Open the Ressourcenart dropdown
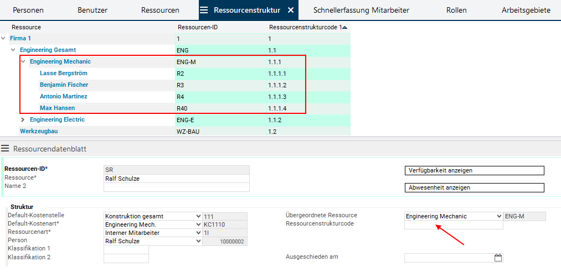Viewport: 561px width, 272px height. click(199, 233)
